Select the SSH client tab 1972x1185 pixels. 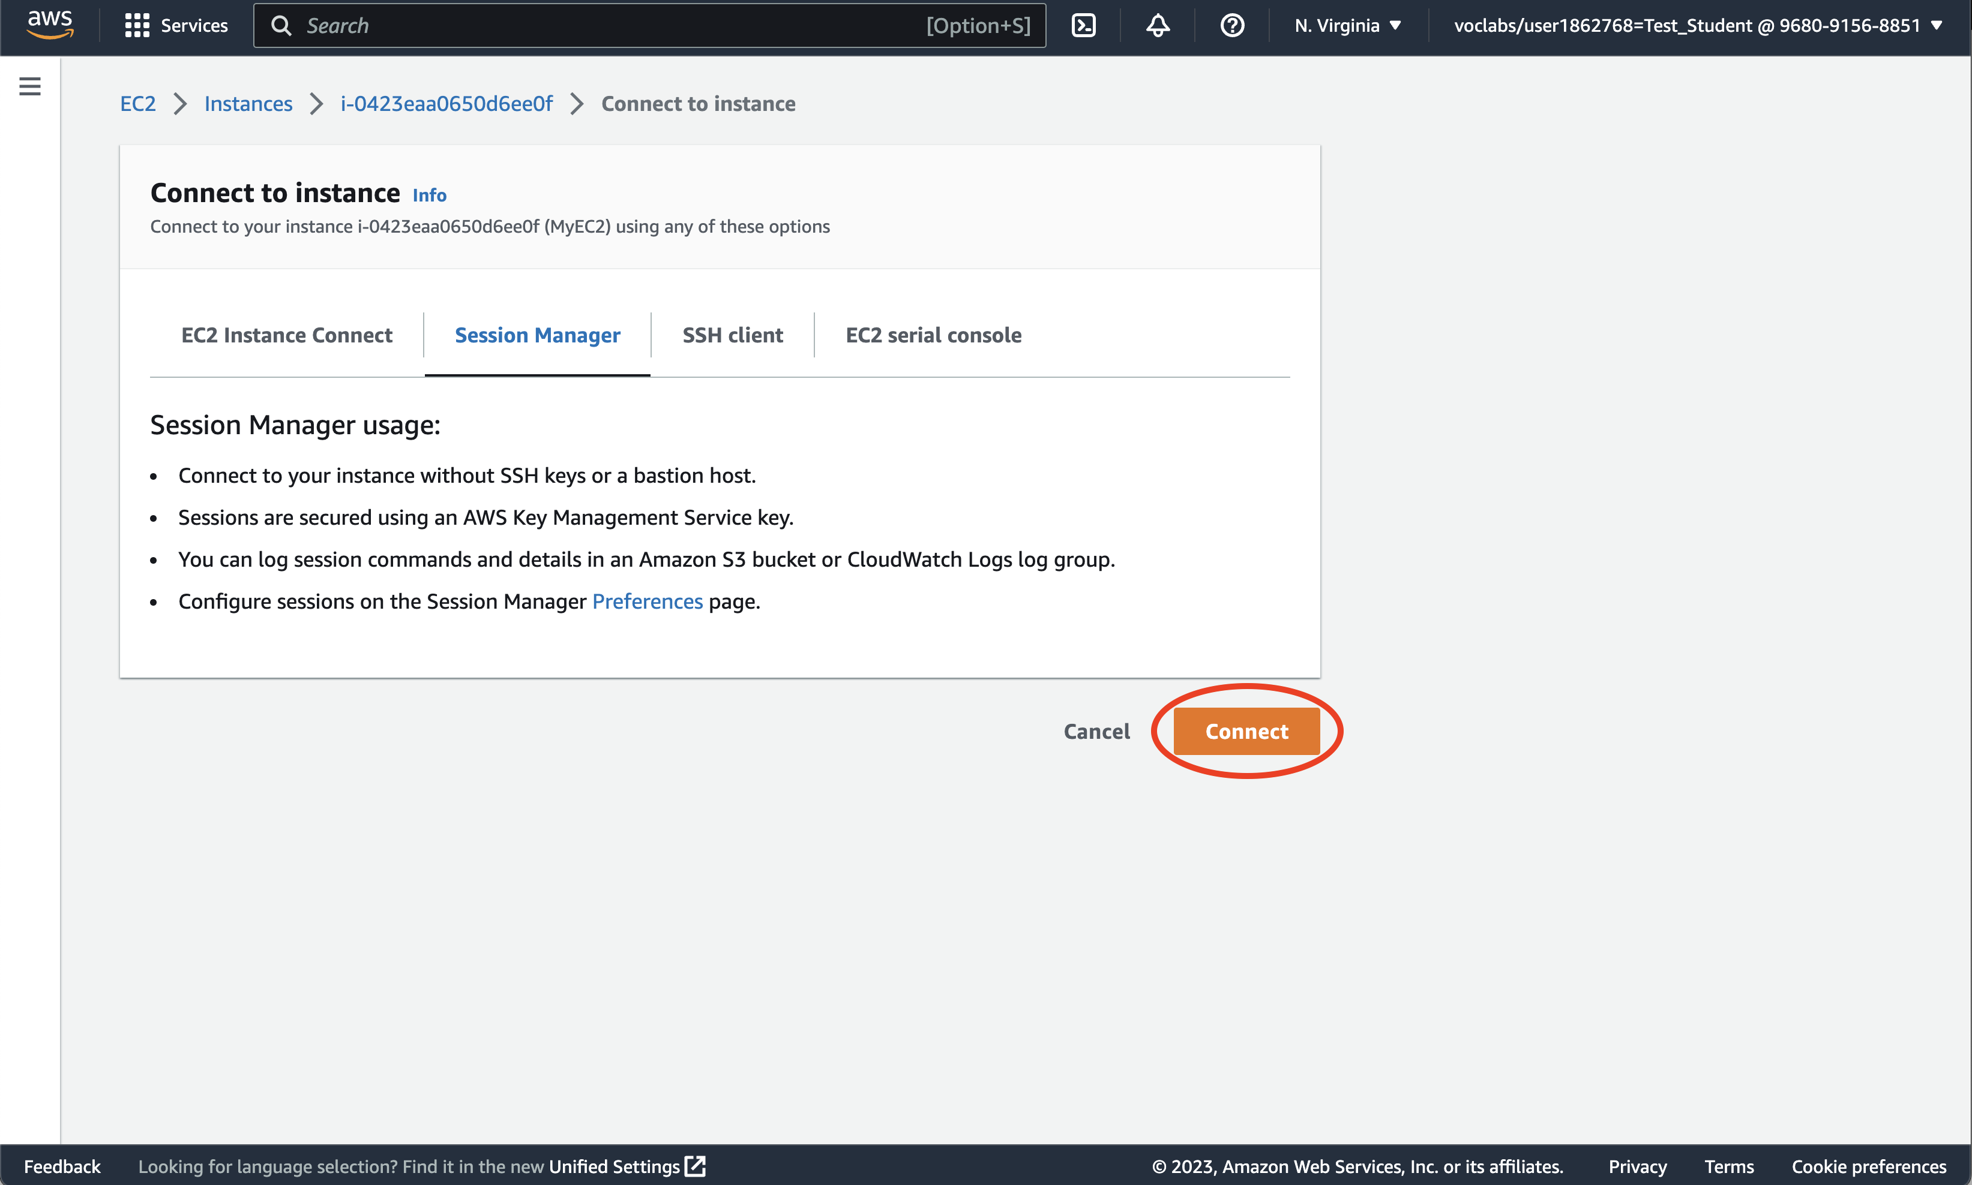(x=732, y=335)
